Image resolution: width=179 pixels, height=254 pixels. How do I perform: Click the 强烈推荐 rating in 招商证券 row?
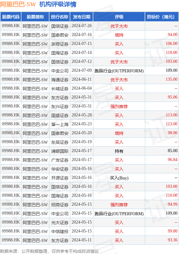pyautogui.click(x=119, y=205)
